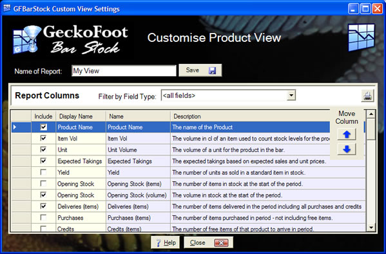Image resolution: width=386 pixels, height=254 pixels.
Task: Click the GeckoFoot Bar Stock logo
Action: point(71,39)
